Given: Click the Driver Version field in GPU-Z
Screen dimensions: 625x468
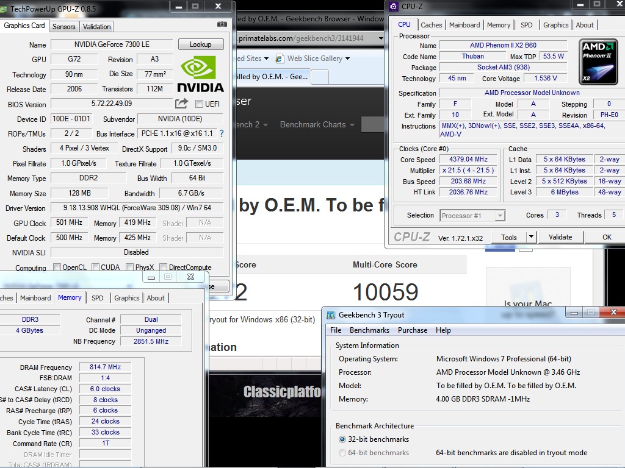Looking at the screenshot, I should pyautogui.click(x=137, y=208).
